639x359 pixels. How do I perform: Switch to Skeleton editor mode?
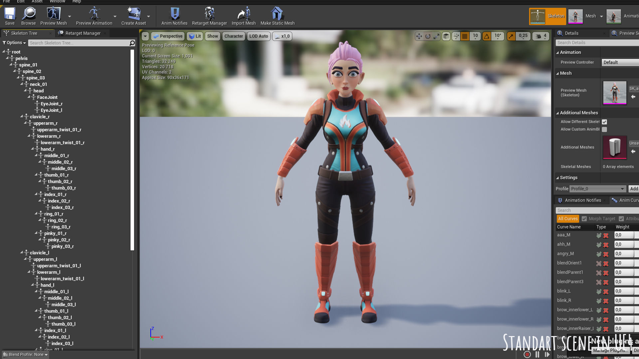[547, 16]
